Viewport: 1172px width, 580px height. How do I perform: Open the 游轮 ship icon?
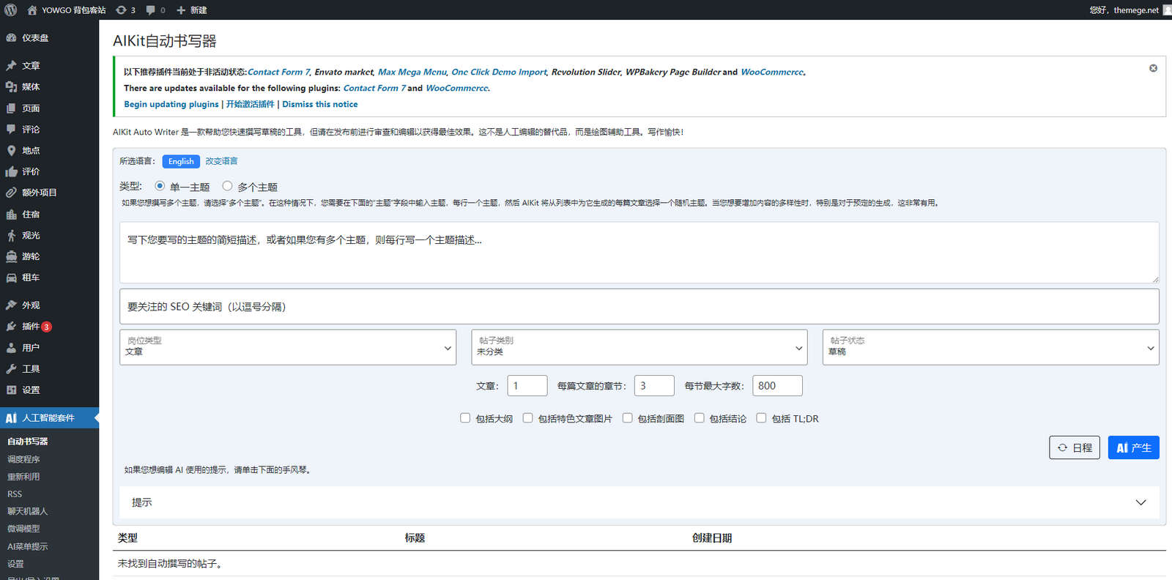click(x=11, y=257)
